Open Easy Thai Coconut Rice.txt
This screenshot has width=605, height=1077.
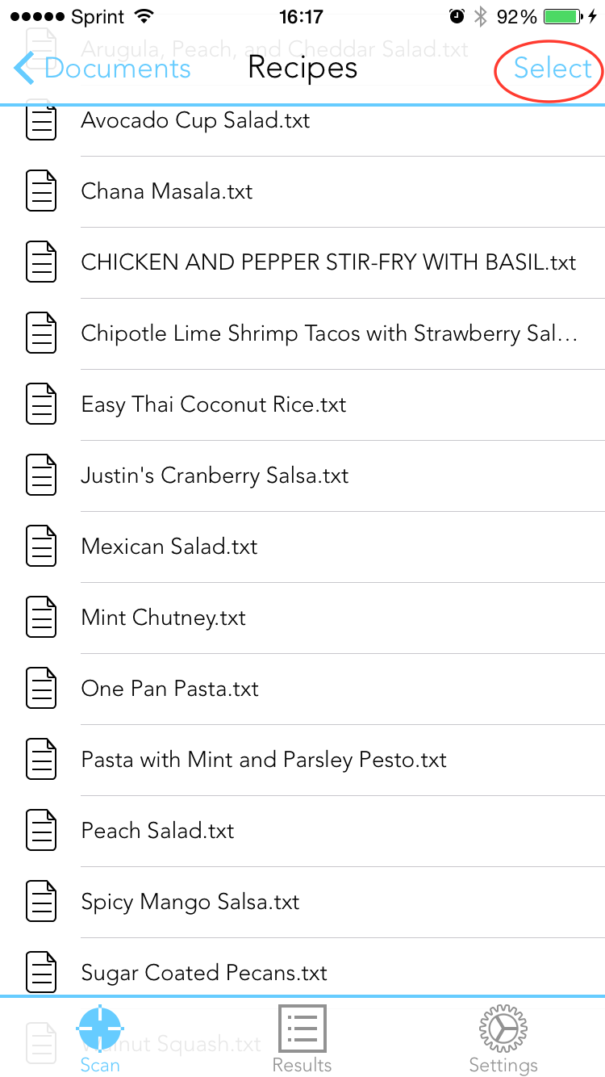[302, 404]
